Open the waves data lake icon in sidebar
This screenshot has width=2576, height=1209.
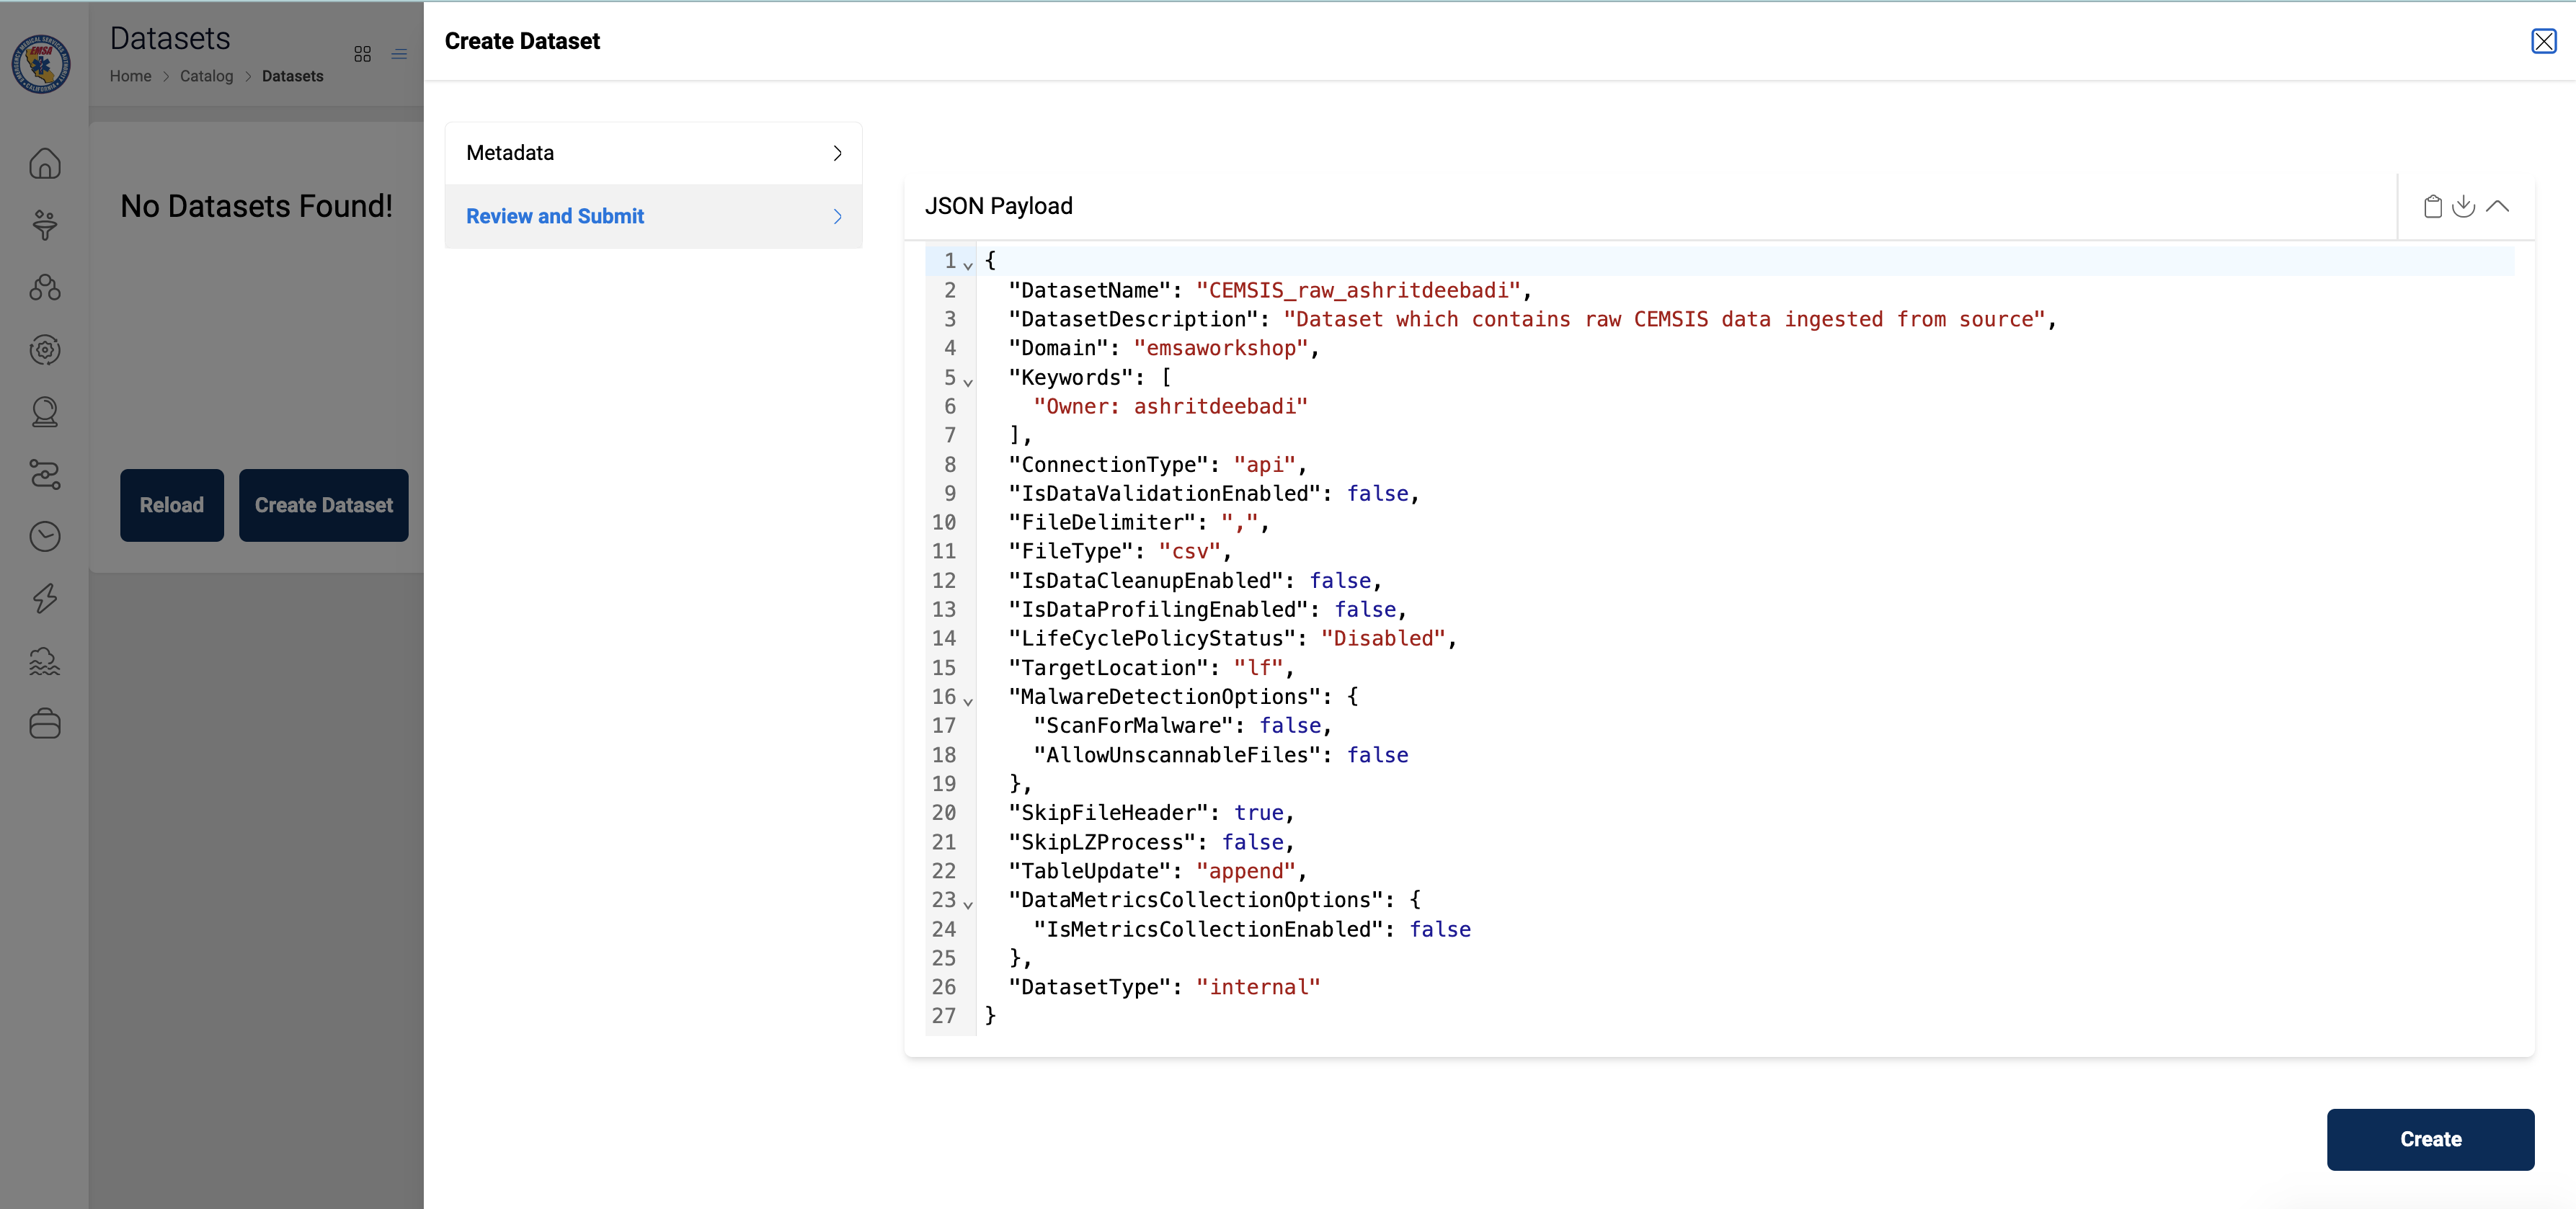[45, 661]
